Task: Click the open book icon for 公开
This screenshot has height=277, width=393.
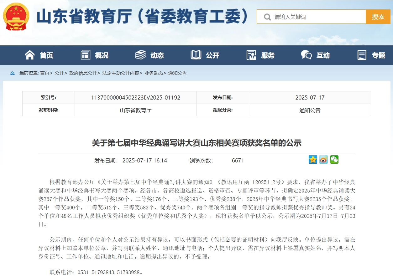Action: tap(196, 55)
